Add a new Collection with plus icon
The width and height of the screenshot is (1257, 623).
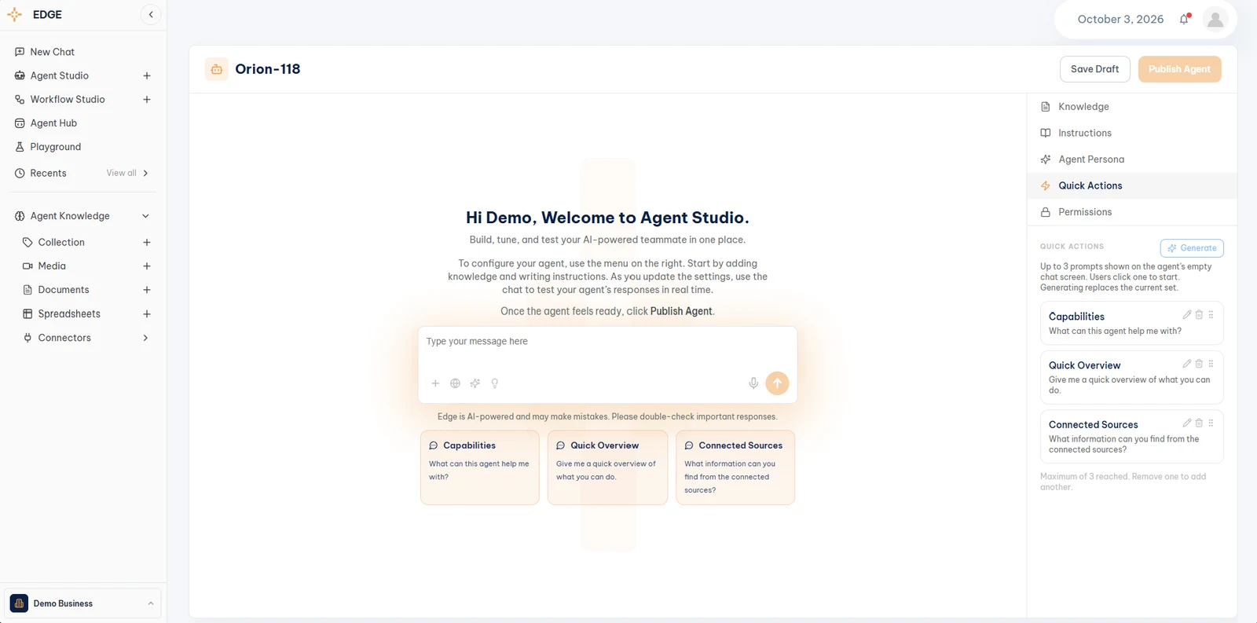147,242
